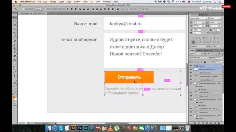
Task: Click the Auto-Align Layers icon
Action: click(x=118, y=9)
